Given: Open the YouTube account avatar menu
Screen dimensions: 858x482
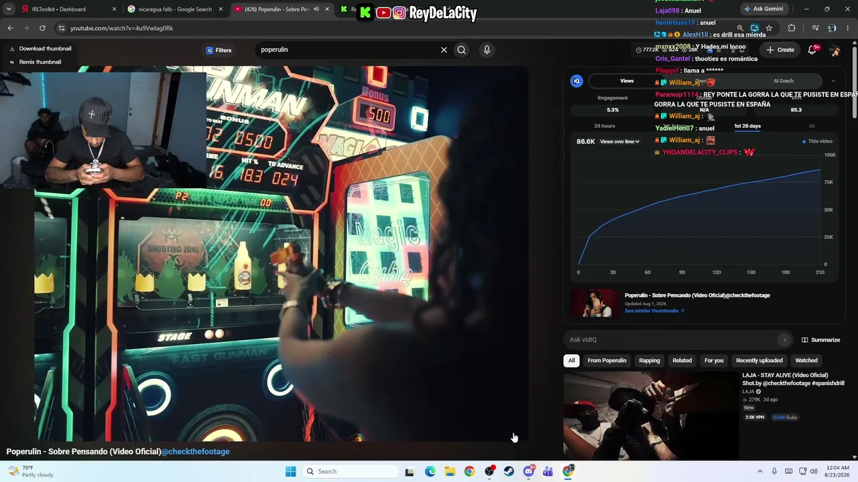Looking at the screenshot, I should [835, 50].
